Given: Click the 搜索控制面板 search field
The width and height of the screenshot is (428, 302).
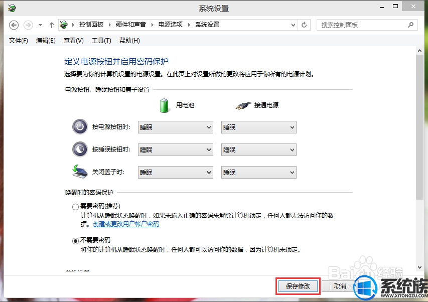Looking at the screenshot, I should pos(367,25).
